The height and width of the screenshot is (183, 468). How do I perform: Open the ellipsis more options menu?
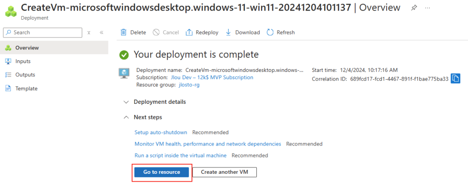[x=427, y=8]
